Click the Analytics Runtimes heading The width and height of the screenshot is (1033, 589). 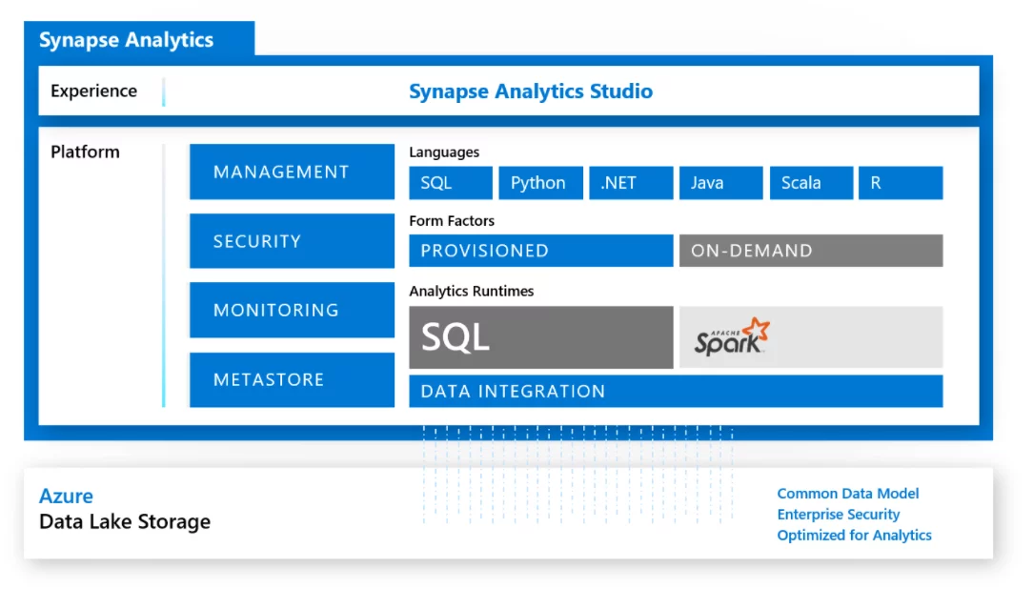coord(471,292)
